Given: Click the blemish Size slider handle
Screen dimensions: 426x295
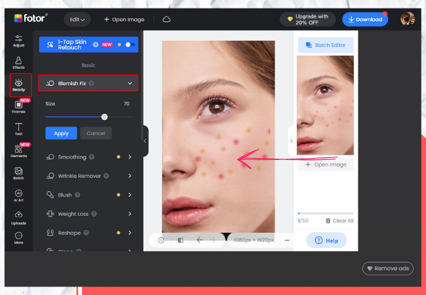Looking at the screenshot, I should 104,117.
